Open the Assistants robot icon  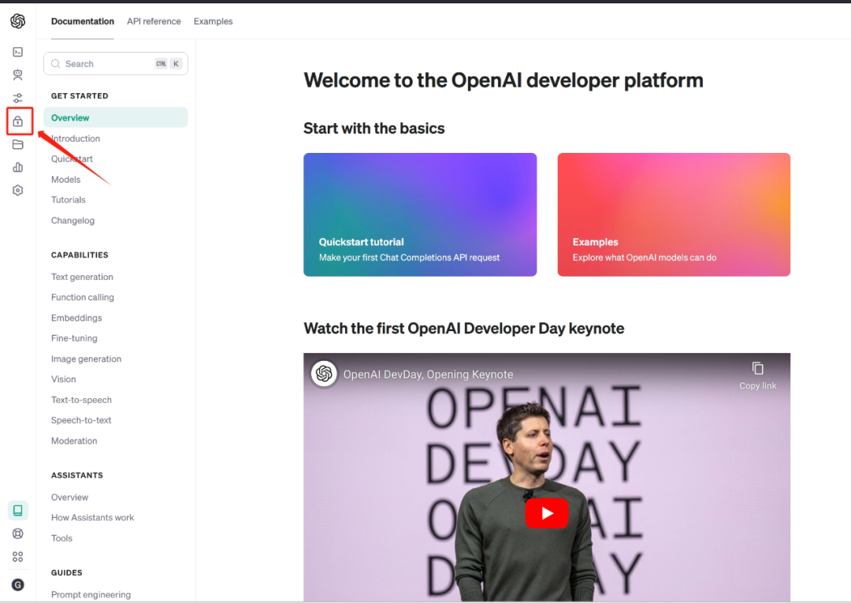pos(17,75)
